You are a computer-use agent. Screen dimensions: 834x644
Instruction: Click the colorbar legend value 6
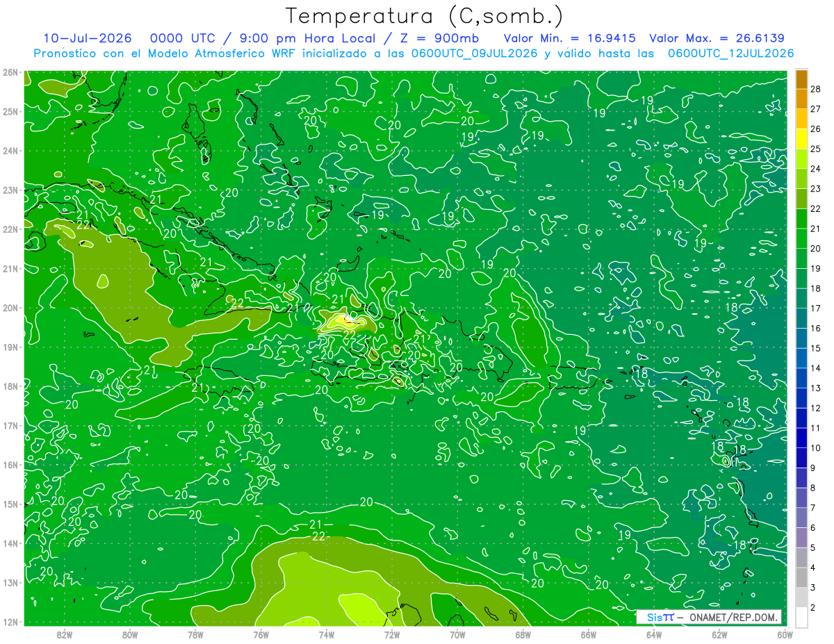pyautogui.click(x=813, y=528)
